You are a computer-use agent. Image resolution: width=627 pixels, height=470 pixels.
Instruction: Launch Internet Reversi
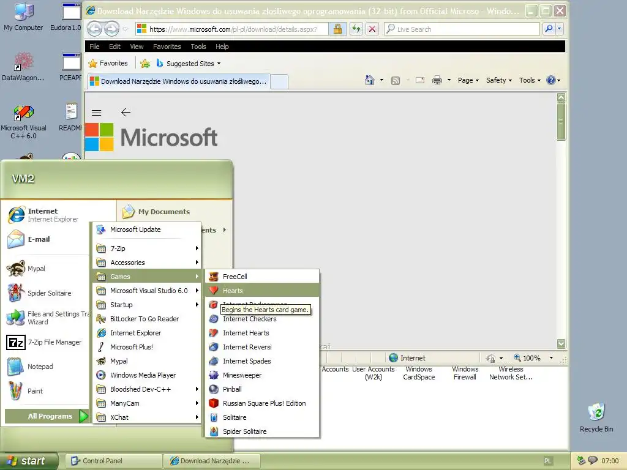pos(262,347)
